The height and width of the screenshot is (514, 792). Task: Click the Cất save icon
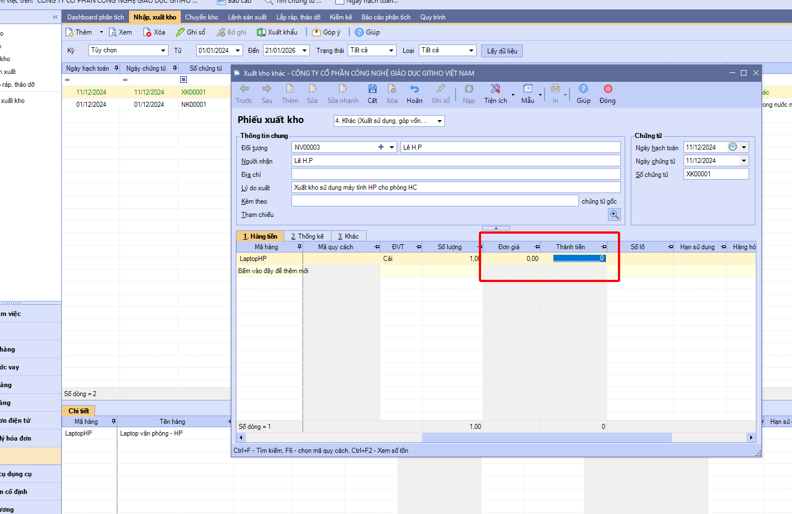coord(372,90)
